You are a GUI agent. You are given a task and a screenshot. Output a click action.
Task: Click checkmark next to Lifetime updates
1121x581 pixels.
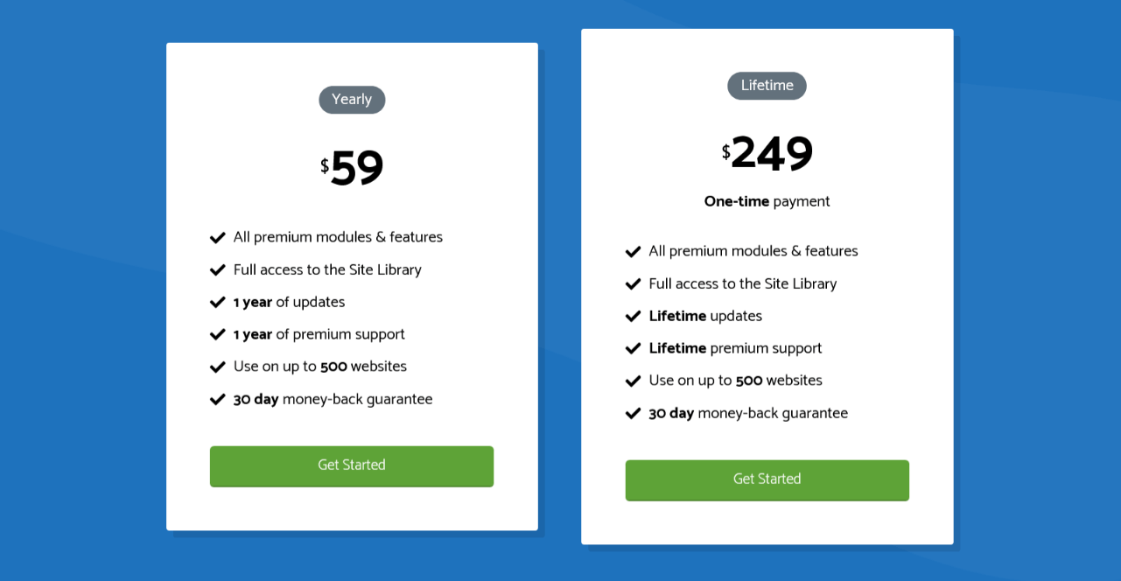634,317
